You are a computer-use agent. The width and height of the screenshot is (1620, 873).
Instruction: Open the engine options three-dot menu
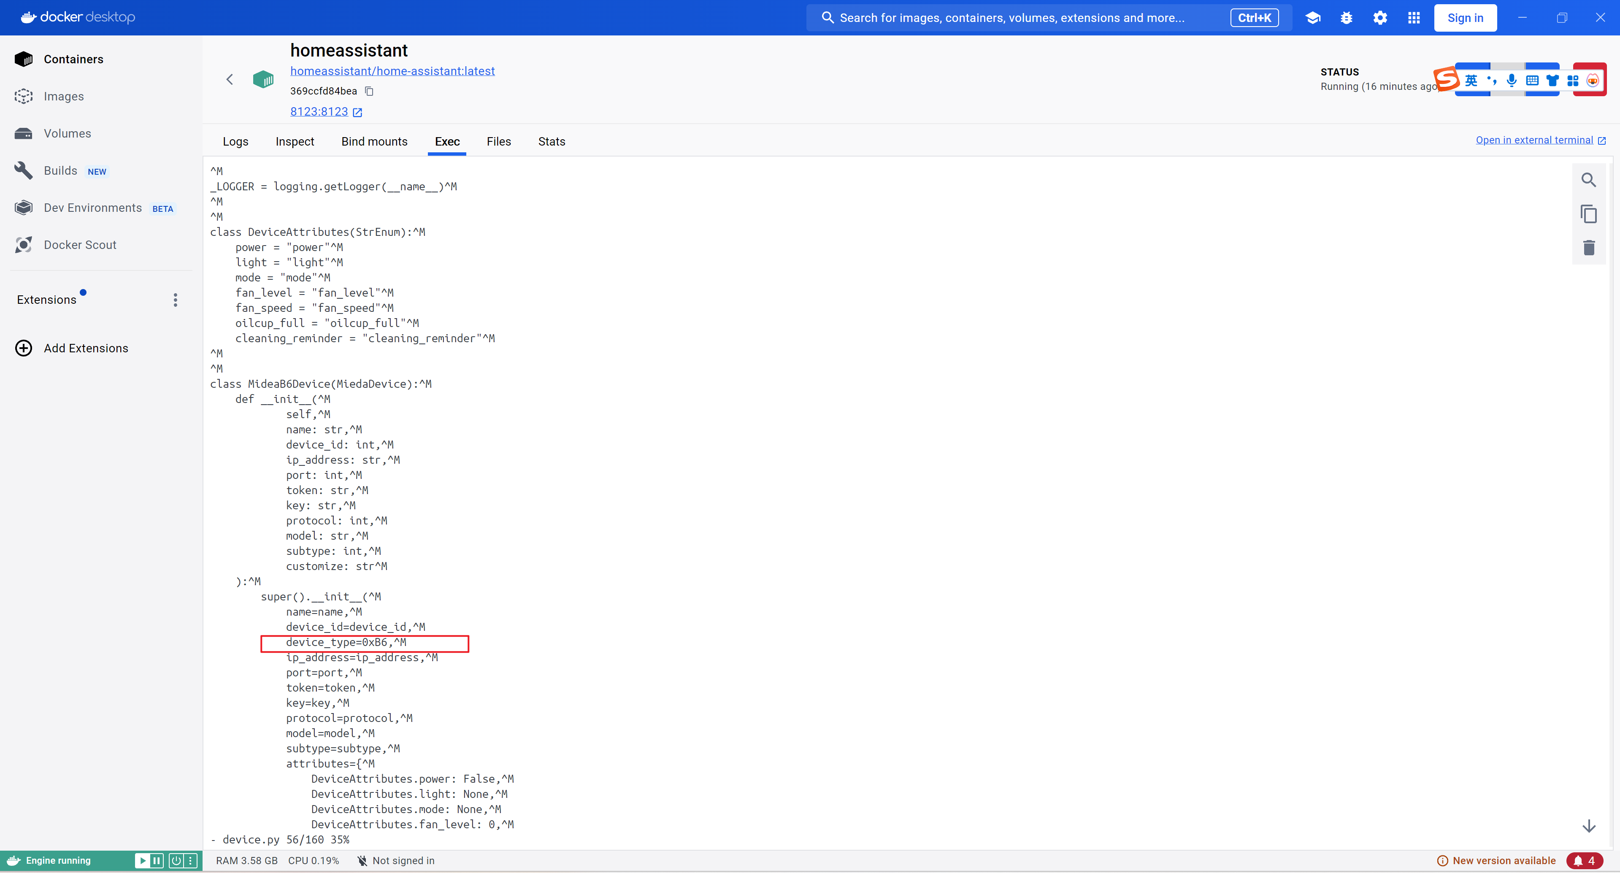click(191, 860)
